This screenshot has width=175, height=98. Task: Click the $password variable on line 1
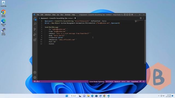[x=49, y=21]
